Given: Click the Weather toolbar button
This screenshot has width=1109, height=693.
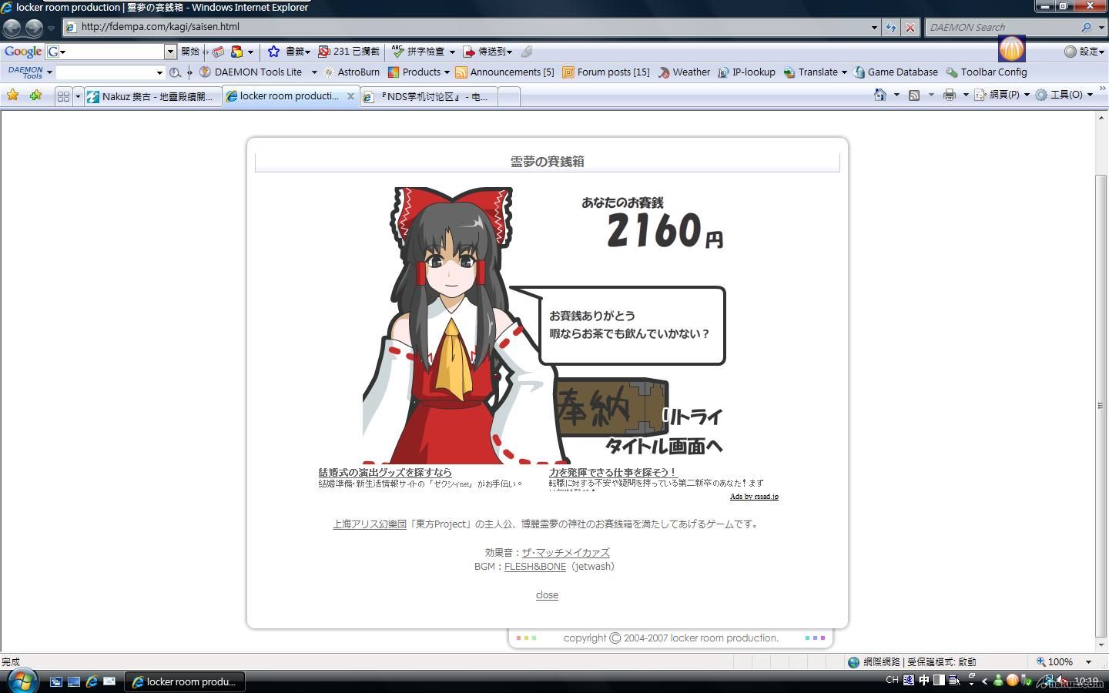Looking at the screenshot, I should 684,72.
